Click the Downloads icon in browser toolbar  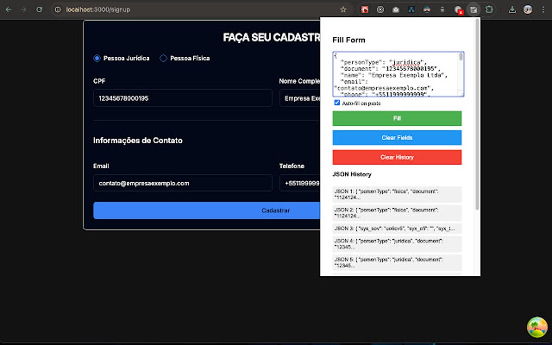[x=512, y=9]
